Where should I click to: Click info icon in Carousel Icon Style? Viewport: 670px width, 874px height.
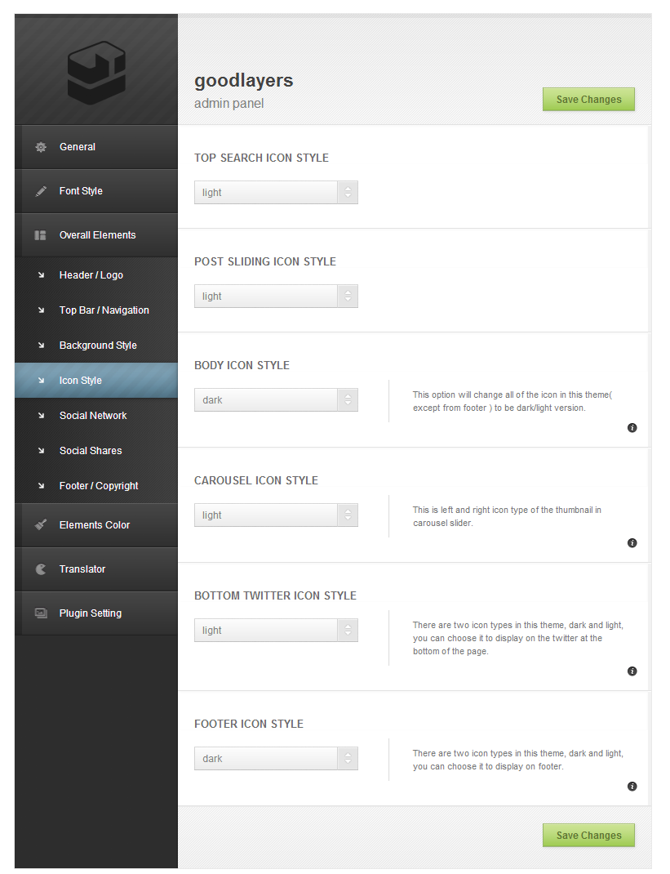(x=632, y=543)
